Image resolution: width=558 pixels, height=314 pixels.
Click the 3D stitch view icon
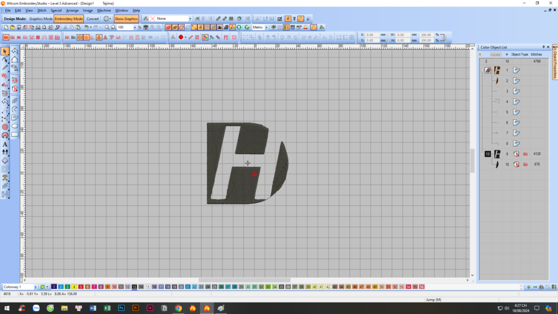pos(150,38)
